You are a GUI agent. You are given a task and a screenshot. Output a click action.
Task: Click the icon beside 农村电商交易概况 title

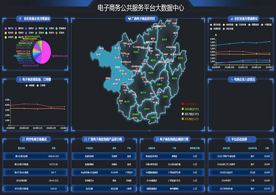click(24, 139)
